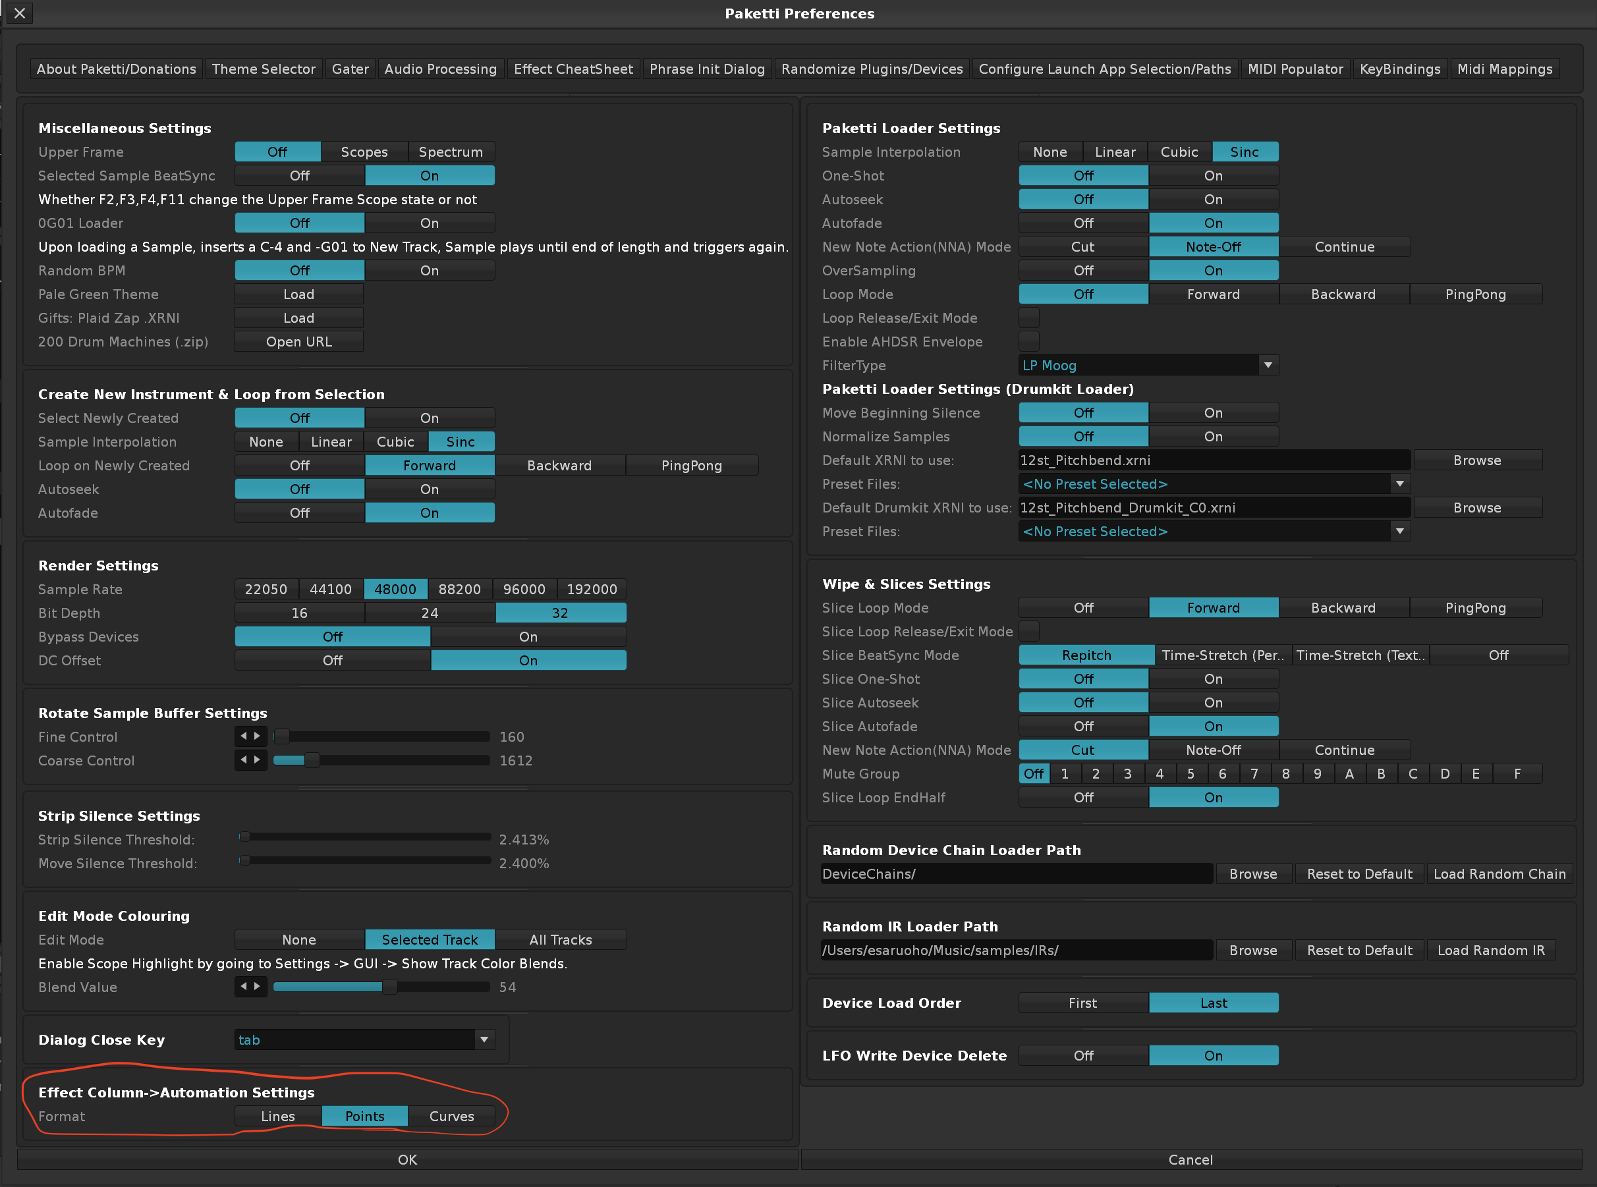The width and height of the screenshot is (1597, 1187).
Task: Open the Theme Selector tab
Action: pyautogui.click(x=263, y=69)
